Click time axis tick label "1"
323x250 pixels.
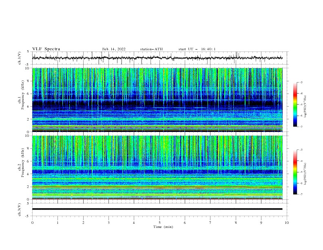click(x=58, y=223)
